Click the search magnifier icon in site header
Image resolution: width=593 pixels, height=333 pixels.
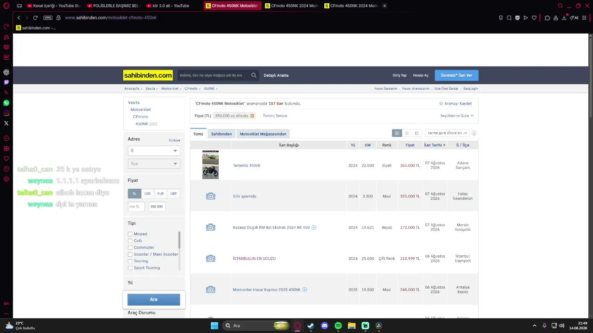point(254,75)
